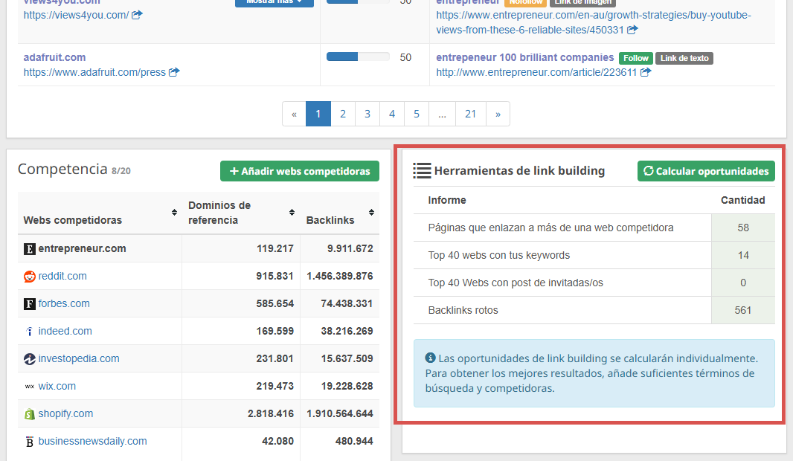Image resolution: width=793 pixels, height=461 pixels.
Task: Click the wix.com favicon
Action: point(30,386)
